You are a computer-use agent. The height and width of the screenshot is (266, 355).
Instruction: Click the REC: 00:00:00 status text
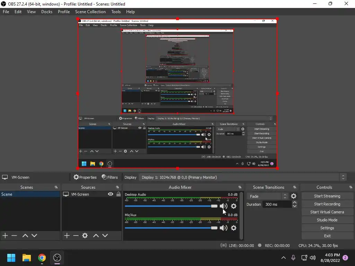(x=277, y=246)
